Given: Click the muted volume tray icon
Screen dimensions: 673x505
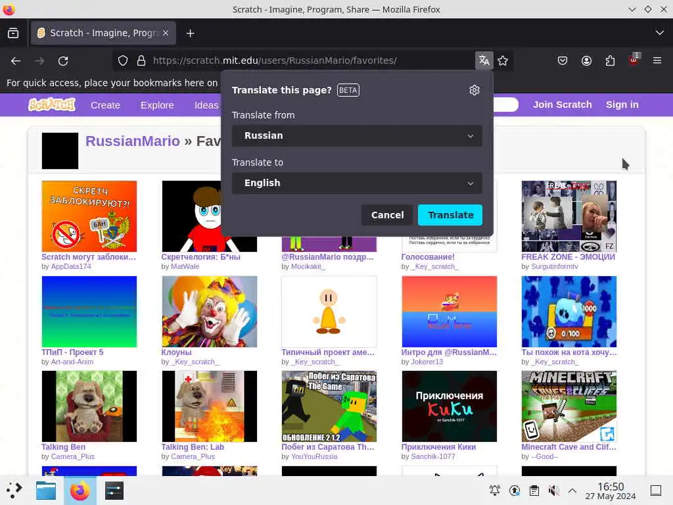Looking at the screenshot, I should coord(553,490).
